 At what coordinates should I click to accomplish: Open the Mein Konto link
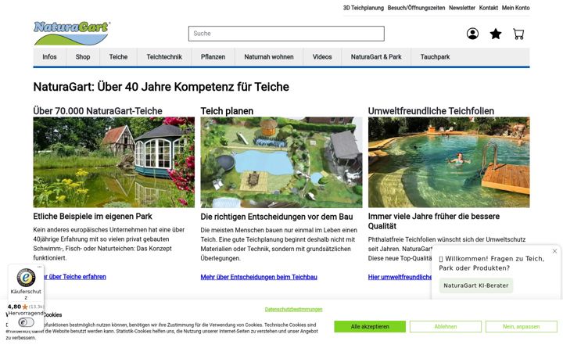[x=515, y=8]
